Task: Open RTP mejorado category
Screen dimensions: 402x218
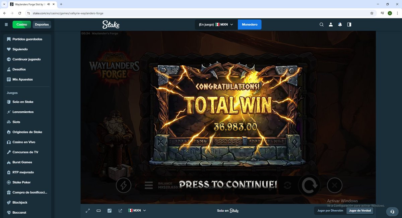Action: 27,172
